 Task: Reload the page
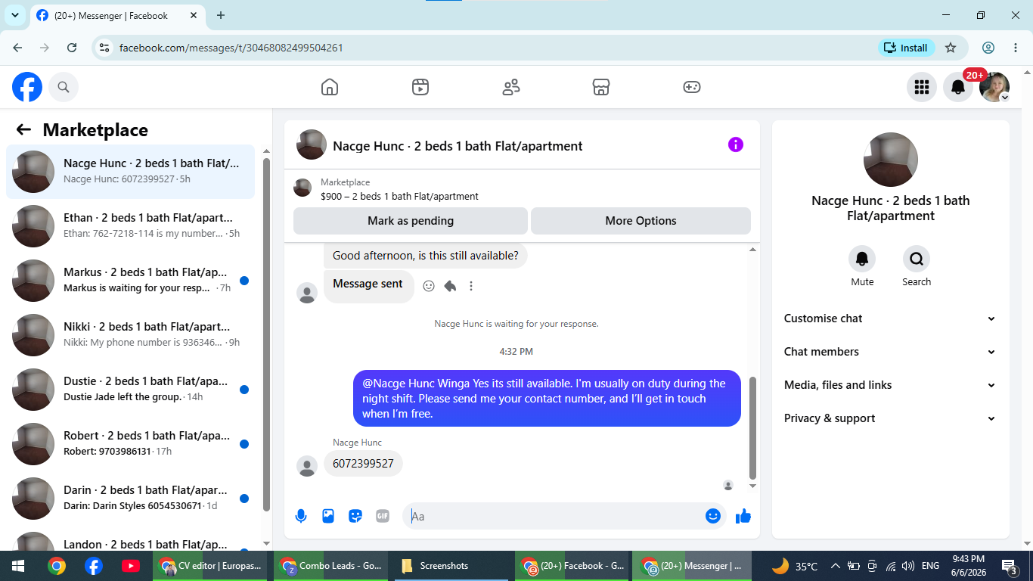tap(72, 48)
